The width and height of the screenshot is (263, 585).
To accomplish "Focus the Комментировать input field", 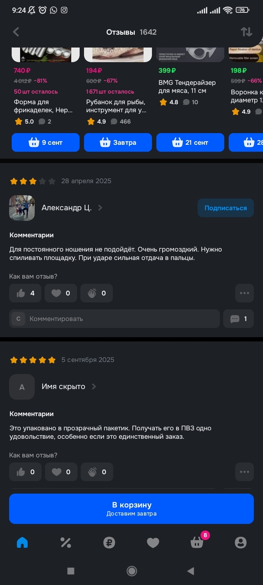I will pyautogui.click(x=115, y=319).
